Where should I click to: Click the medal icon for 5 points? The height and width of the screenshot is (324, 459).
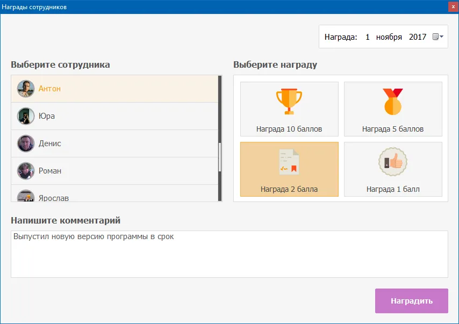click(393, 102)
